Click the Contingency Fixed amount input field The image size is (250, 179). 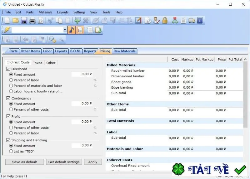click(x=82, y=104)
